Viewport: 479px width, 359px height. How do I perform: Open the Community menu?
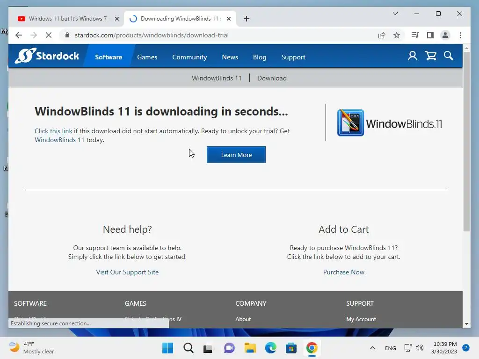(x=189, y=57)
